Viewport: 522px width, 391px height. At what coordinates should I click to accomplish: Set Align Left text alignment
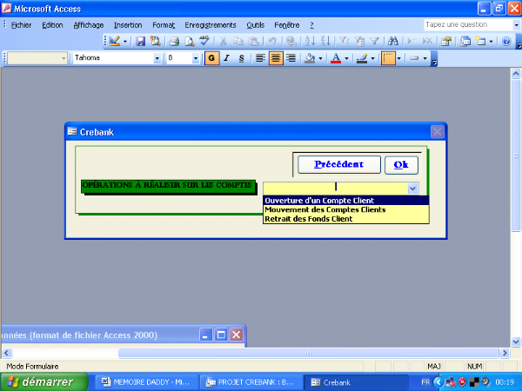coord(260,58)
